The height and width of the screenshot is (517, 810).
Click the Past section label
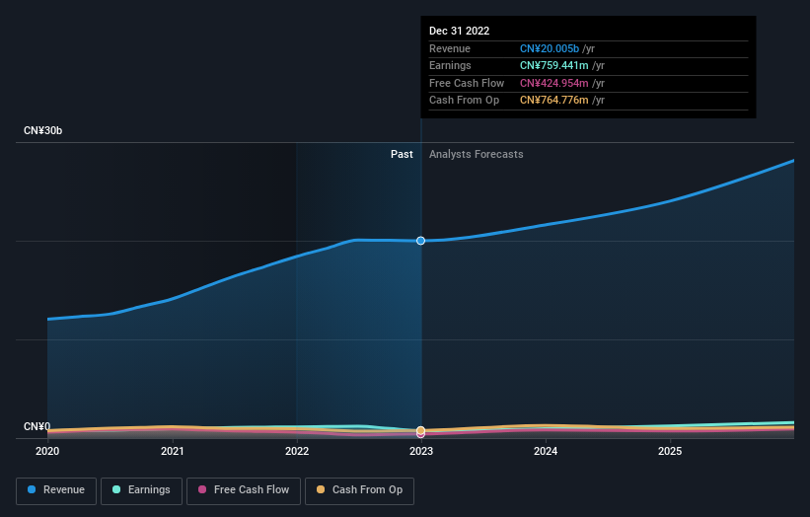click(x=402, y=154)
